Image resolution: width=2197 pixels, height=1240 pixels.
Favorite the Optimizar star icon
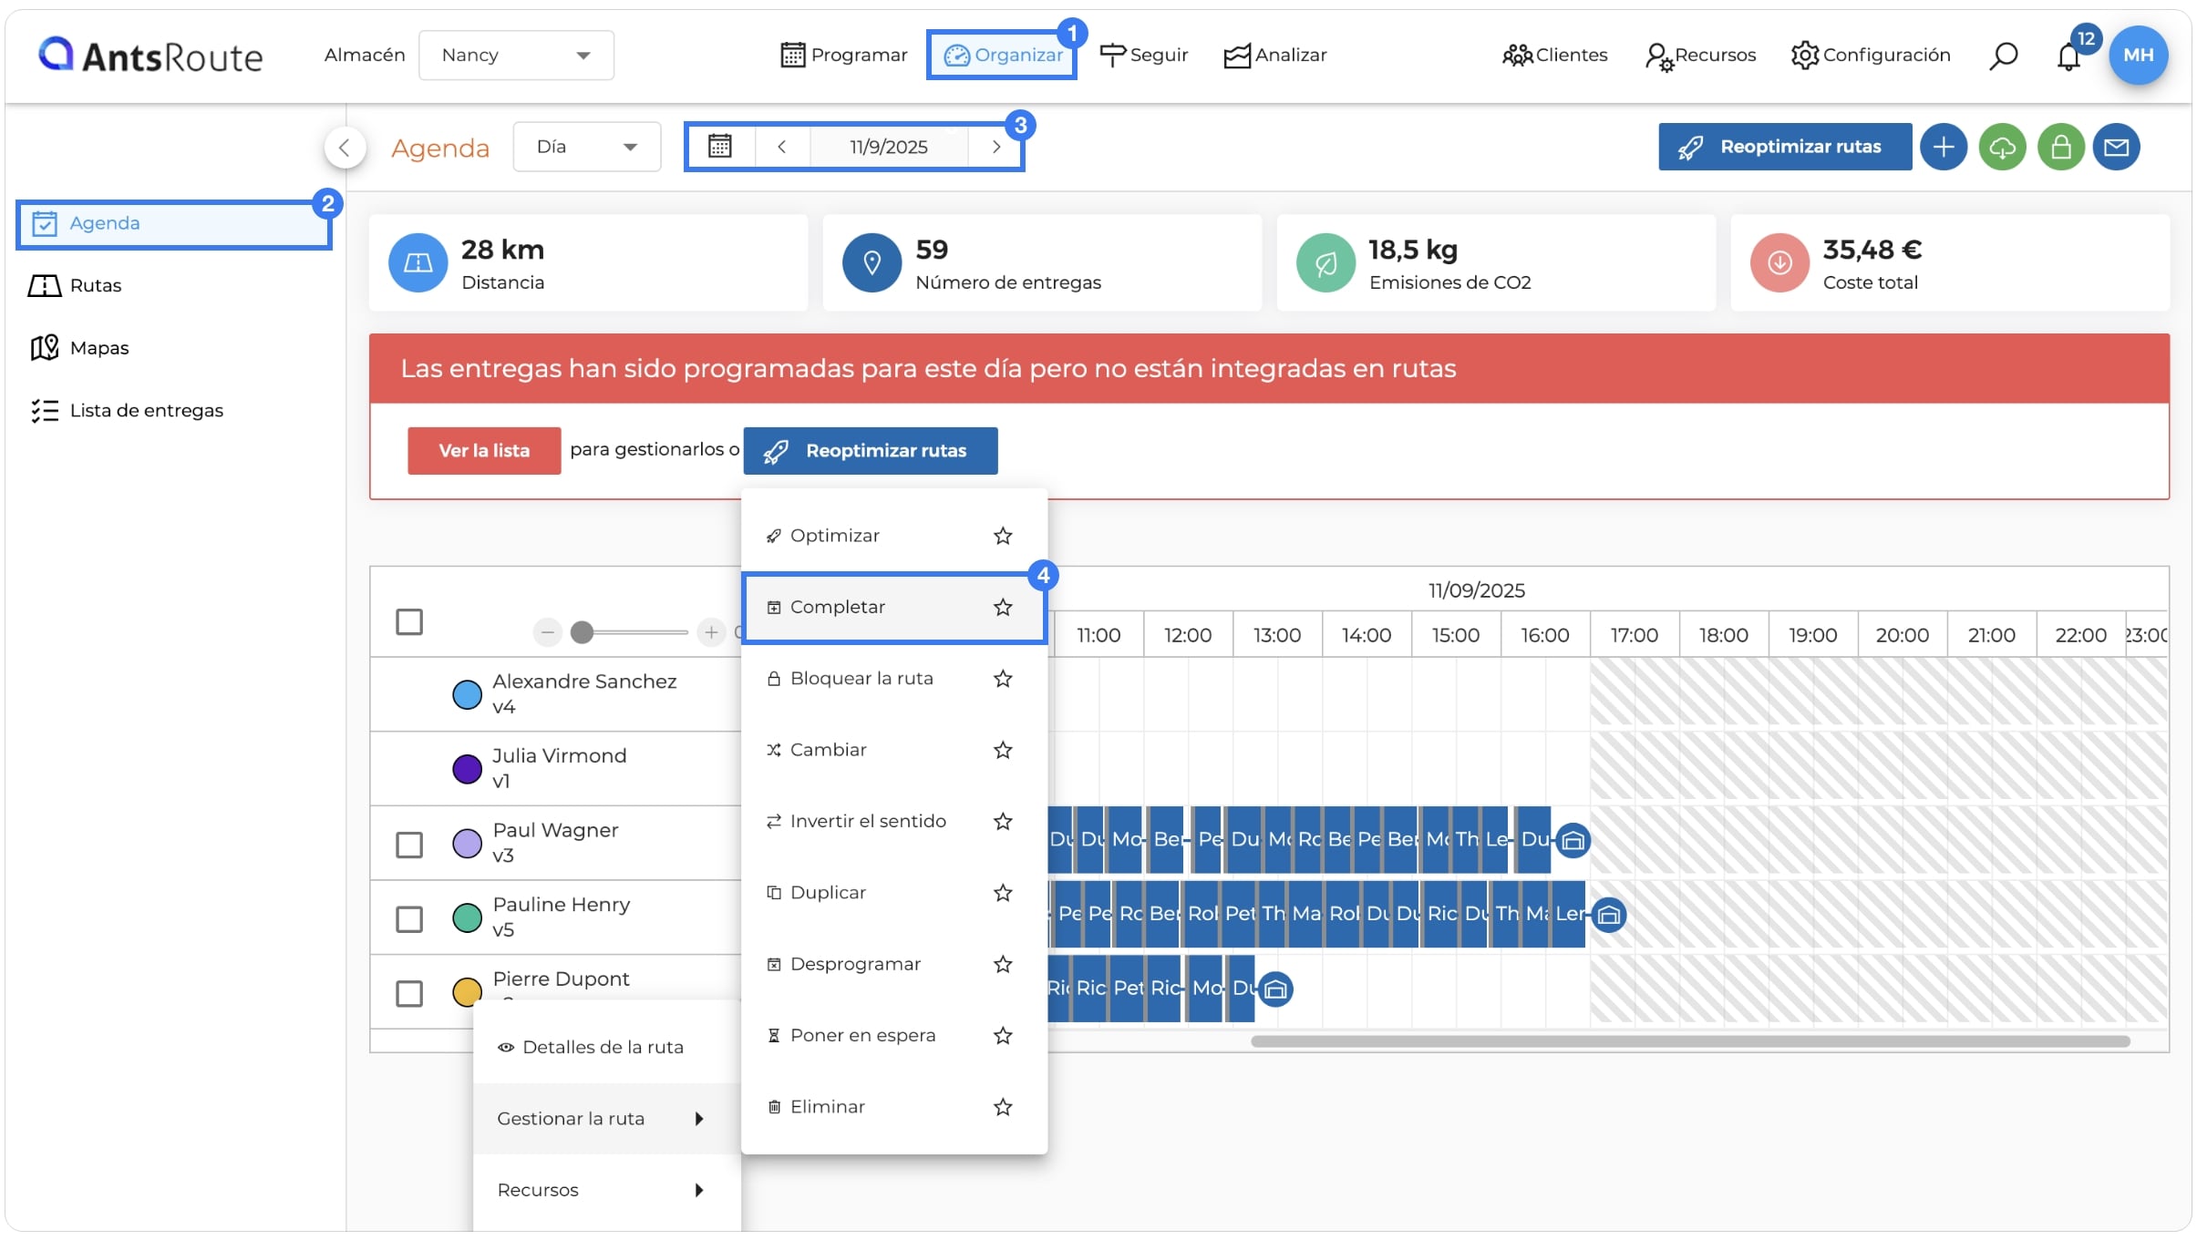tap(1003, 536)
